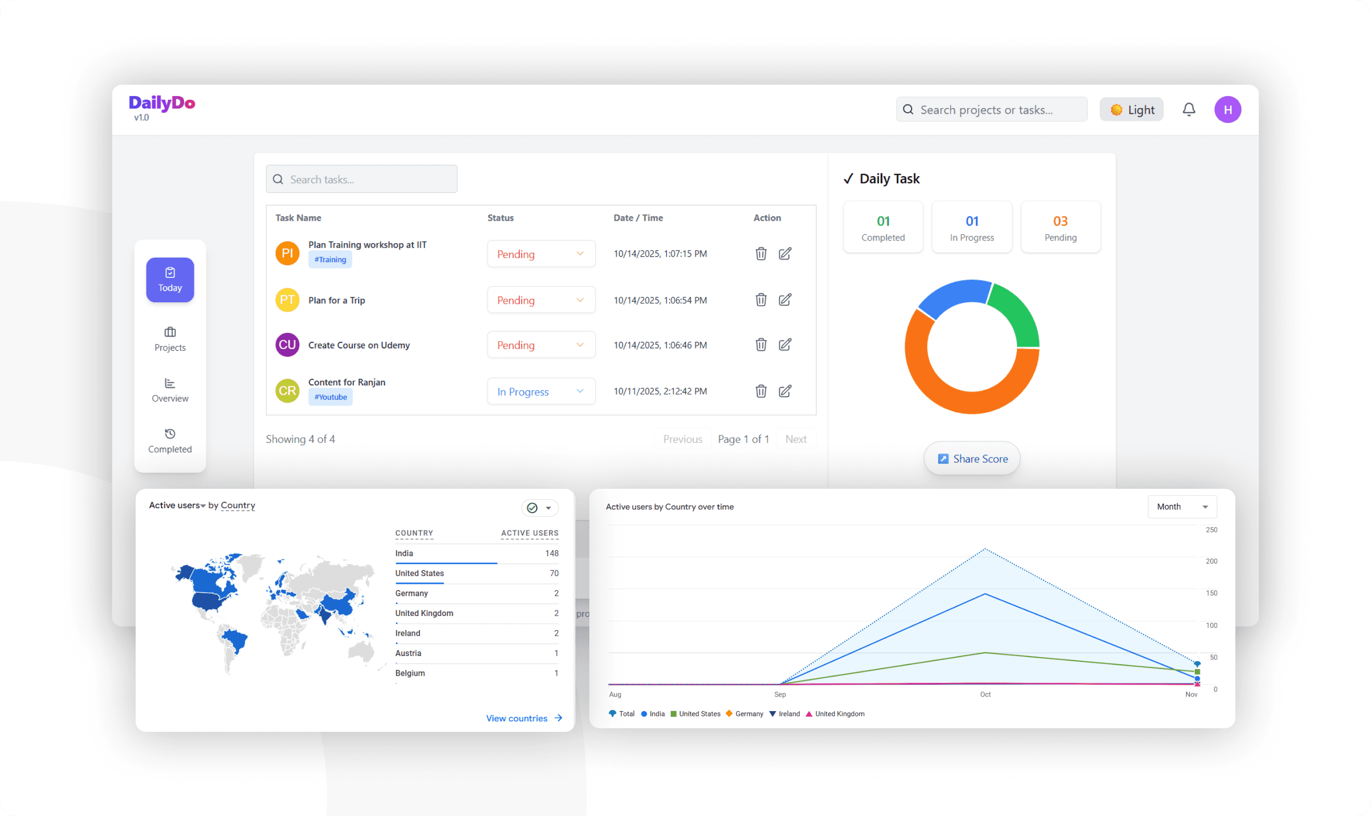The height and width of the screenshot is (816, 1371).
Task: Open the Projects sidebar tab
Action: pos(170,339)
